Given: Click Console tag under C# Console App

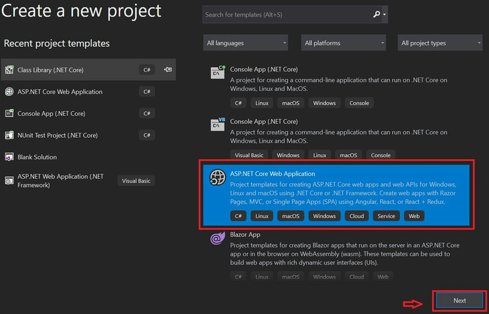Looking at the screenshot, I should (x=359, y=103).
